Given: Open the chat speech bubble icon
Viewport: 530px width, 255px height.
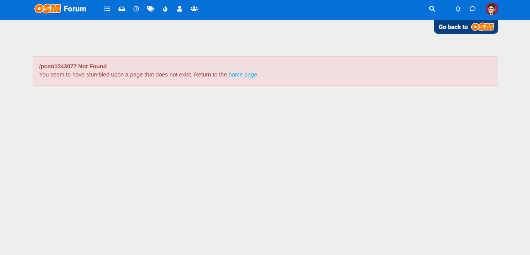Looking at the screenshot, I should [472, 9].
